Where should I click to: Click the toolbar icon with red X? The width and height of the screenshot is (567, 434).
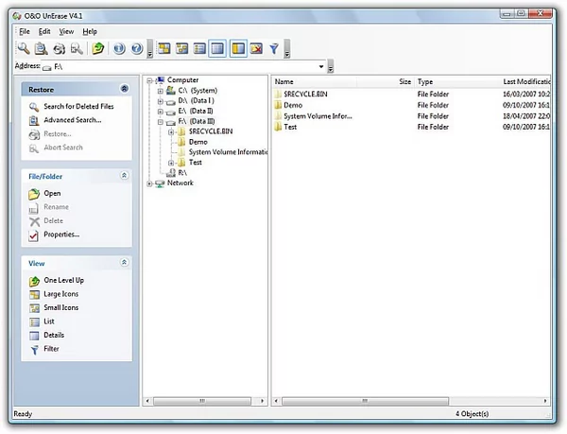[256, 48]
